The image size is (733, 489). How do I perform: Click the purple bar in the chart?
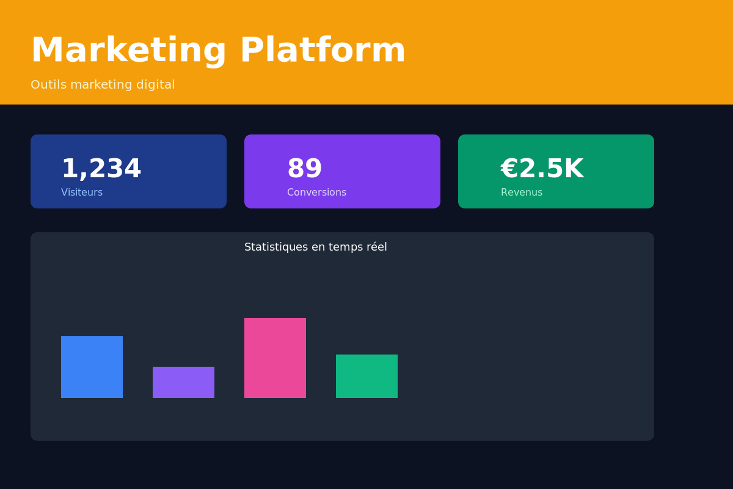point(183,382)
